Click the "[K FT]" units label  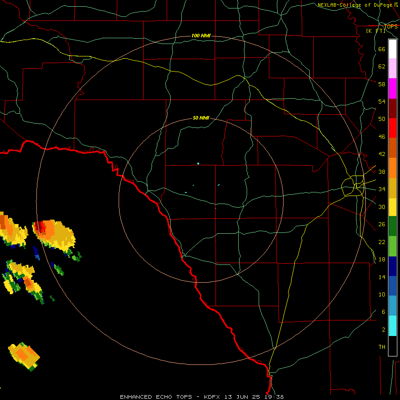point(376,31)
